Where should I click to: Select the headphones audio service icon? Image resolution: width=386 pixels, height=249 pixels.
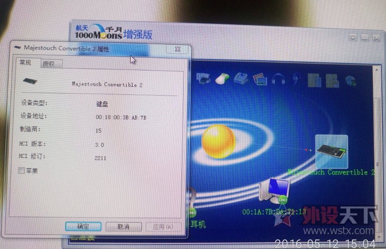click(x=278, y=79)
